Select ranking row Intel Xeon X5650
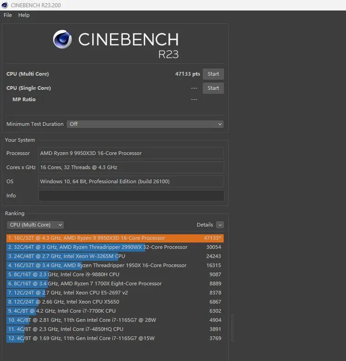 [x=115, y=302]
